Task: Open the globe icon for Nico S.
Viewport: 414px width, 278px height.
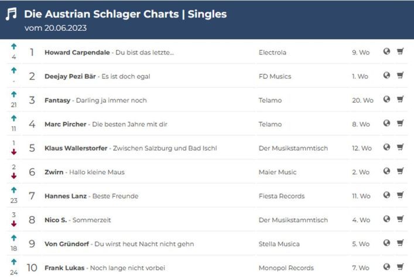Action: point(386,219)
